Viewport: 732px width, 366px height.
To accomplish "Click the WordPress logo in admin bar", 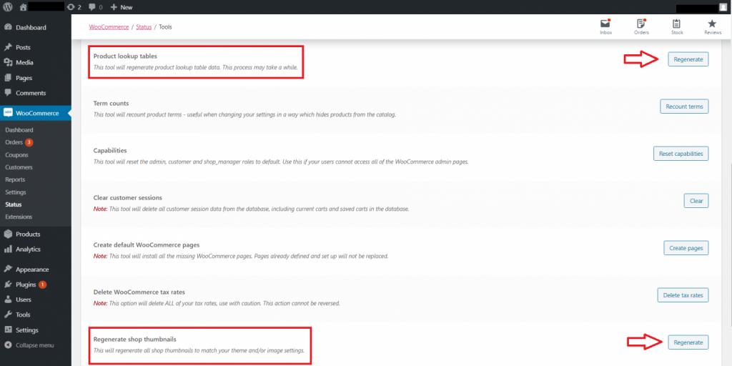I will tap(7, 7).
